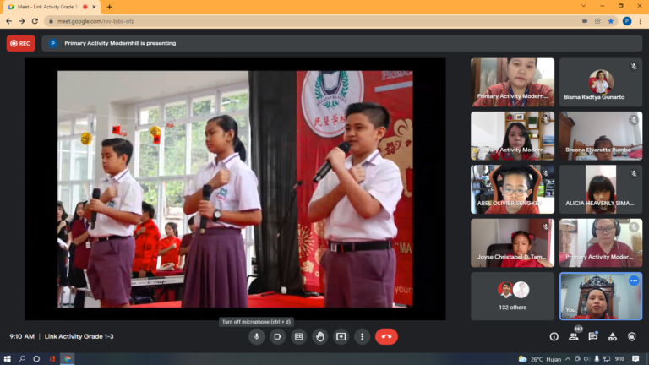Viewport: 649px width, 365px height.
Task: Open options on your own video tile
Action: (x=634, y=281)
